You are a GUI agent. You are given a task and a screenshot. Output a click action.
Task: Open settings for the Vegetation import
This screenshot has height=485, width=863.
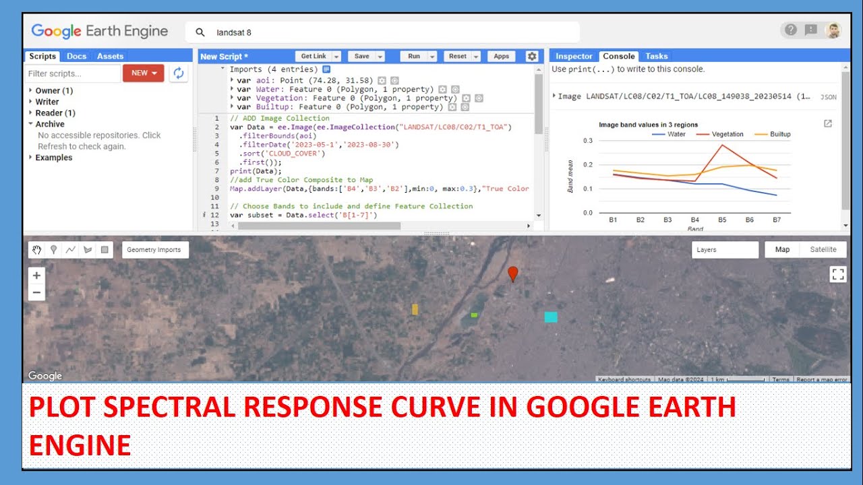(466, 98)
